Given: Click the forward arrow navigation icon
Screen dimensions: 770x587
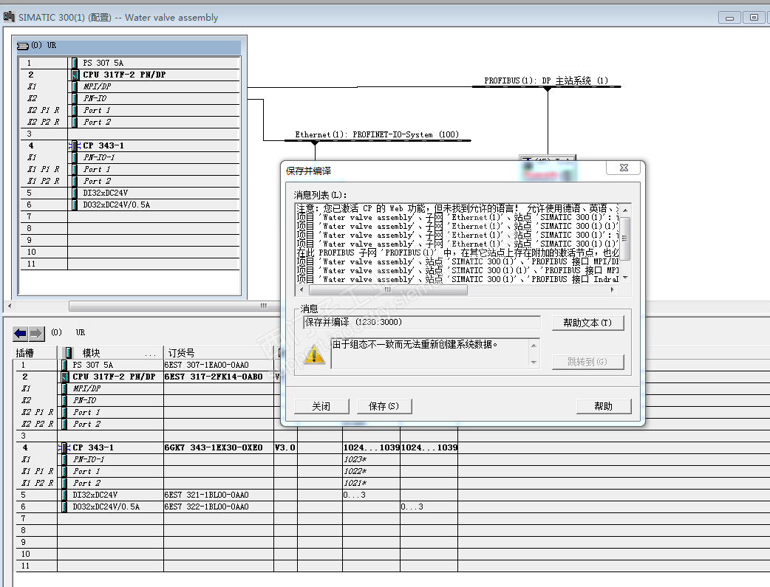Looking at the screenshot, I should point(36,334).
